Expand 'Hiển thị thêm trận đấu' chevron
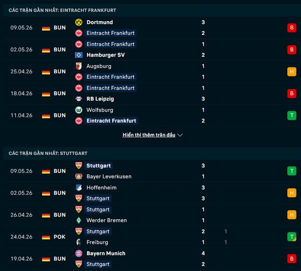 pos(180,135)
